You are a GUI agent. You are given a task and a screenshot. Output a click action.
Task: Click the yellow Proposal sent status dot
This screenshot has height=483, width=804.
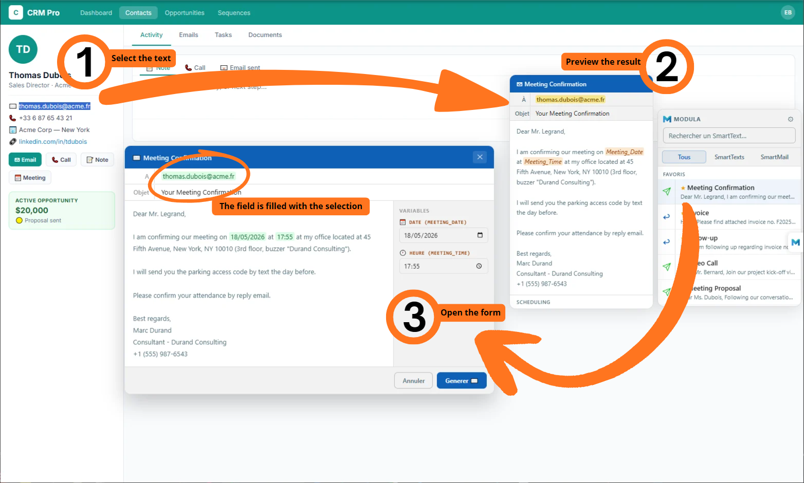[x=20, y=220]
